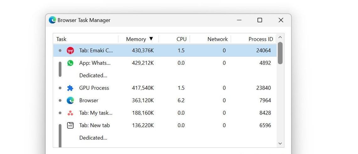Select the Dedicated worker row under WhatsApp
358x154 pixels.
[165, 75]
